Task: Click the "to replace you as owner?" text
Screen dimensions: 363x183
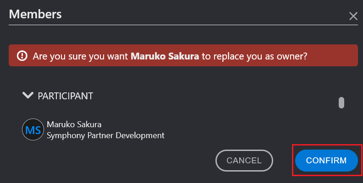Action: point(254,56)
